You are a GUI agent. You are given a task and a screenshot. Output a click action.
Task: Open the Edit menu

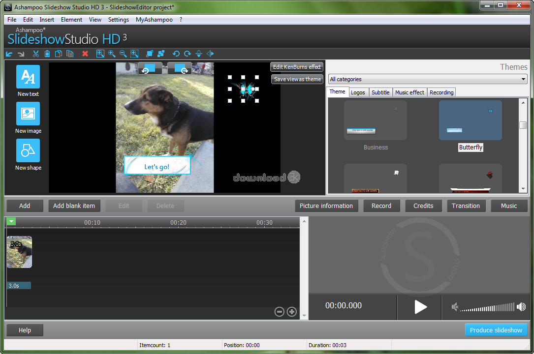(x=28, y=20)
